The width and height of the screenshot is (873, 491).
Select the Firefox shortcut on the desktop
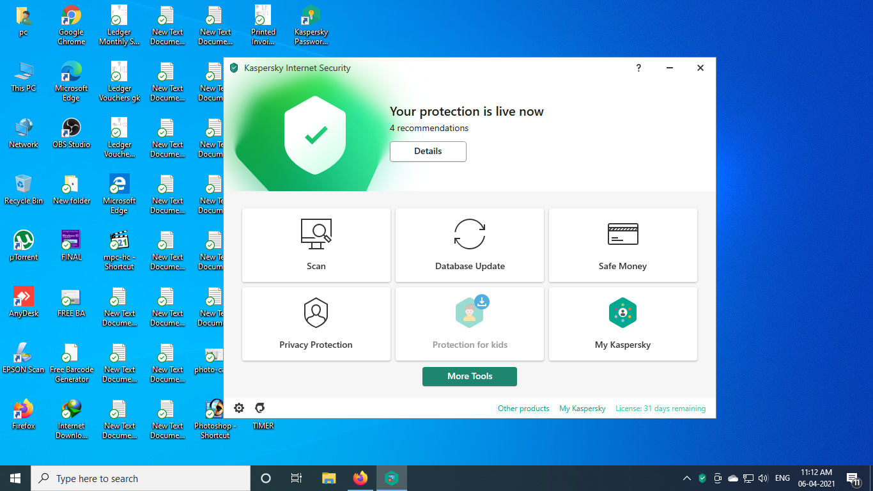pyautogui.click(x=24, y=415)
